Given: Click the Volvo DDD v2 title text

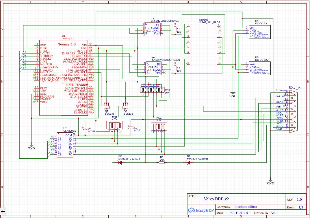Looking at the screenshot, I should click(216, 199).
